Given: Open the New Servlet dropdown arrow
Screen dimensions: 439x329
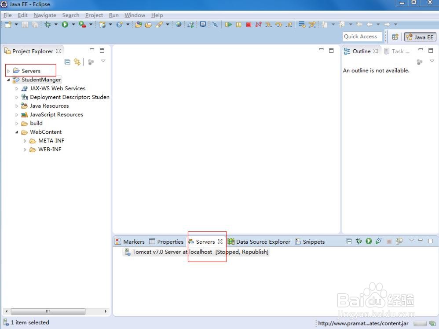Looking at the screenshot, I should click(x=128, y=25).
